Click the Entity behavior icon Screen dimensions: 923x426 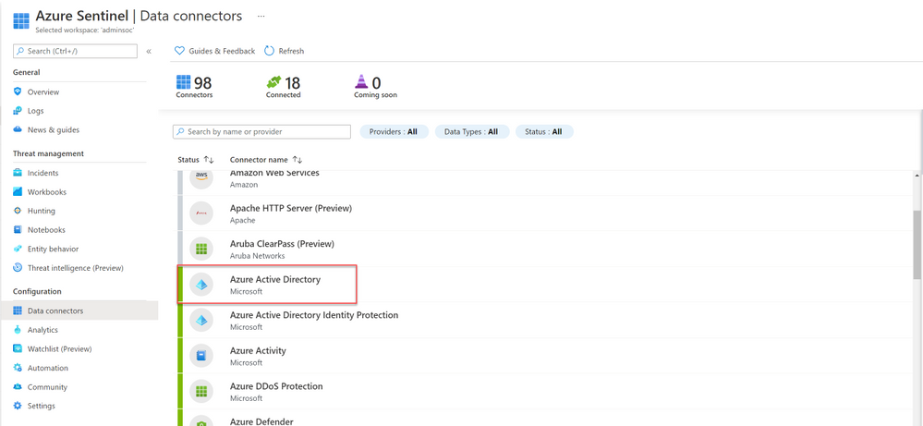click(x=18, y=249)
